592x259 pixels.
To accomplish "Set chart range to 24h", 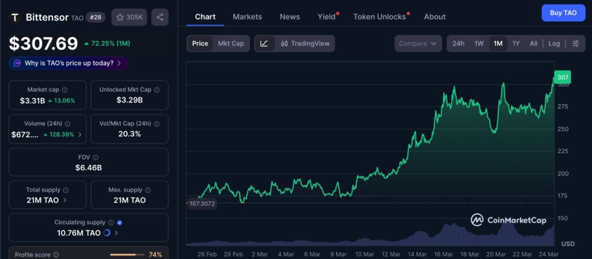I will point(458,44).
